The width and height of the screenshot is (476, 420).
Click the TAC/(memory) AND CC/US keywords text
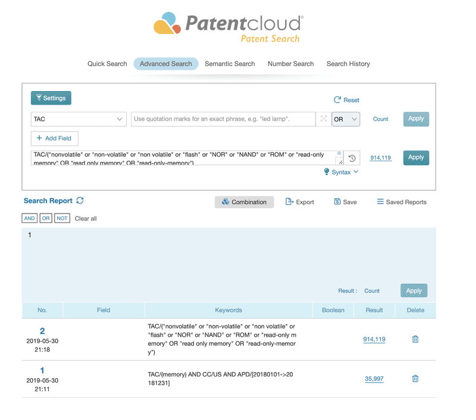pyautogui.click(x=220, y=379)
